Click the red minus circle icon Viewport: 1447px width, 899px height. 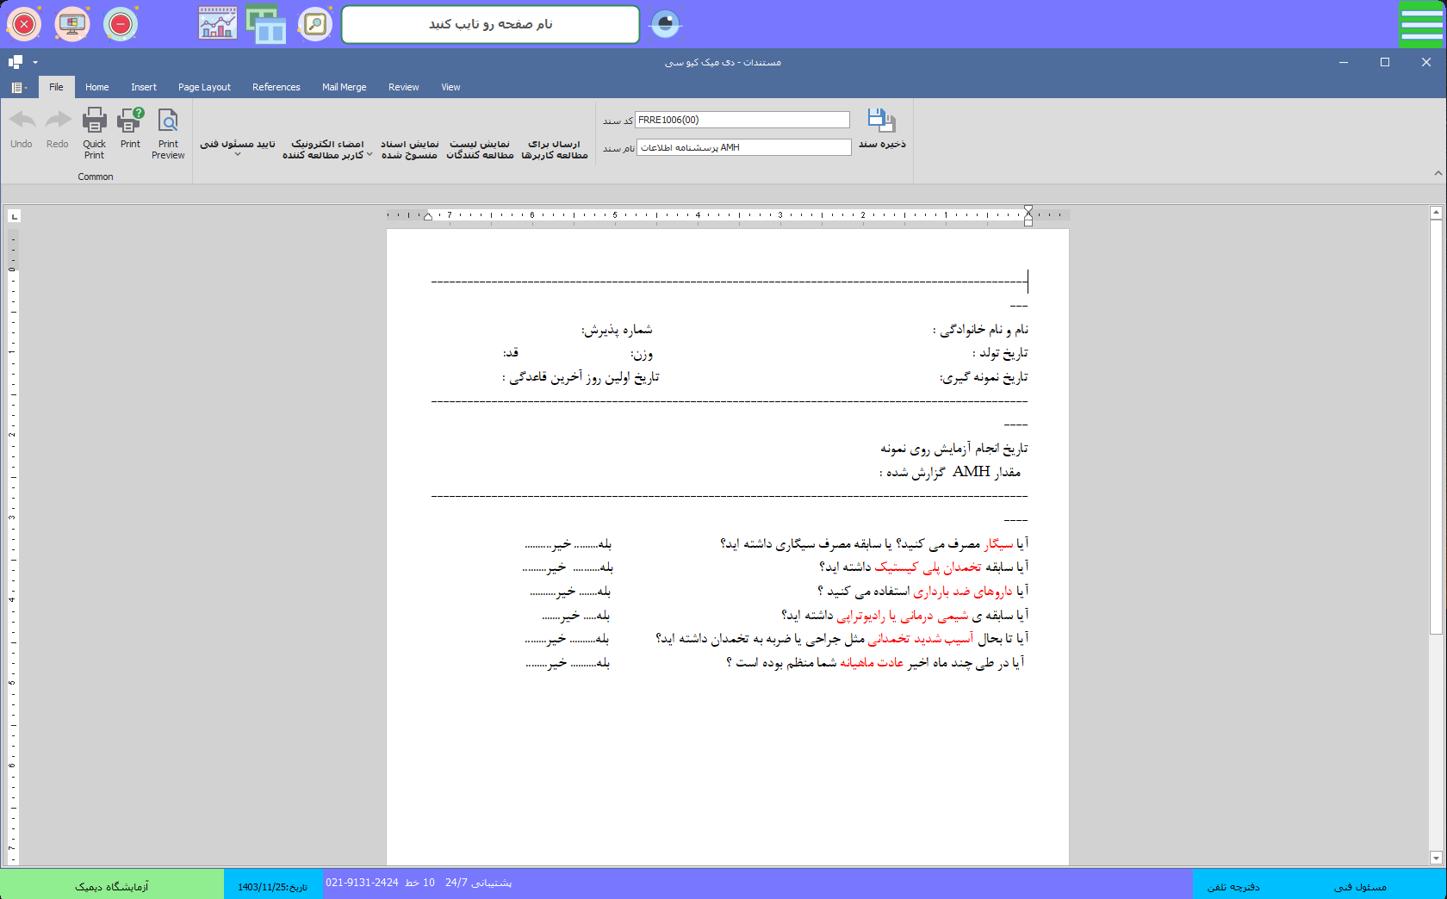tap(121, 24)
